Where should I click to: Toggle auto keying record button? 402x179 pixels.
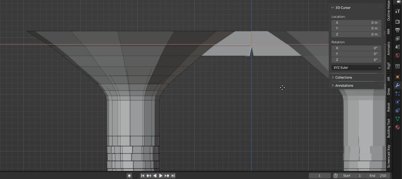[129, 176]
